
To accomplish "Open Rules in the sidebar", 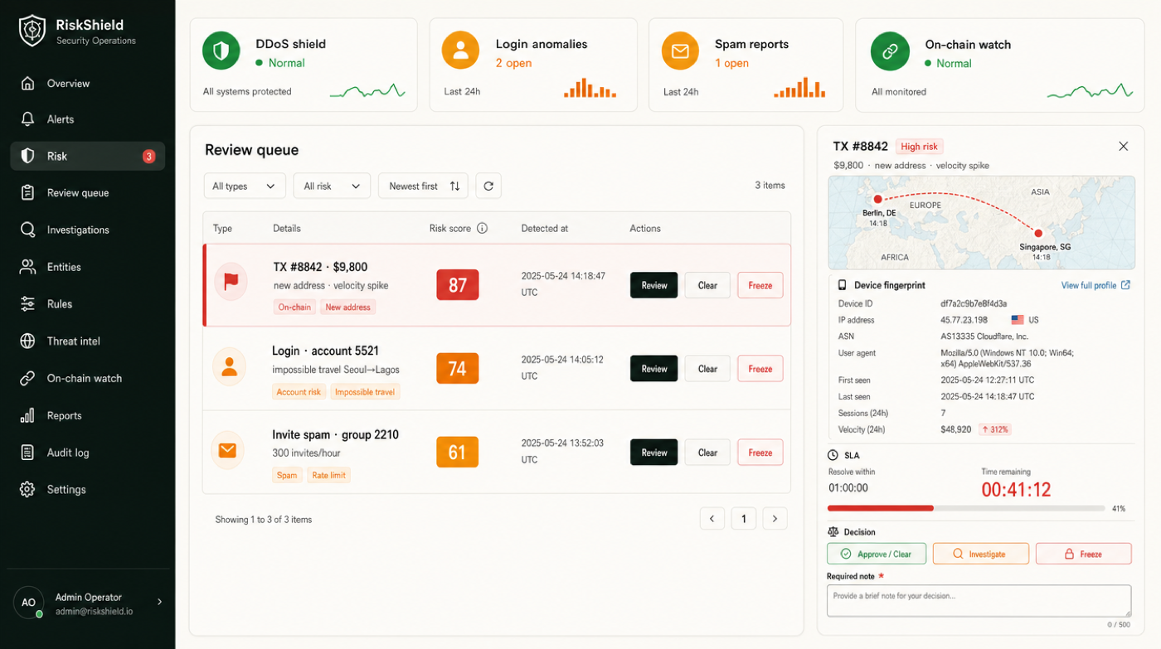I will click(88, 304).
